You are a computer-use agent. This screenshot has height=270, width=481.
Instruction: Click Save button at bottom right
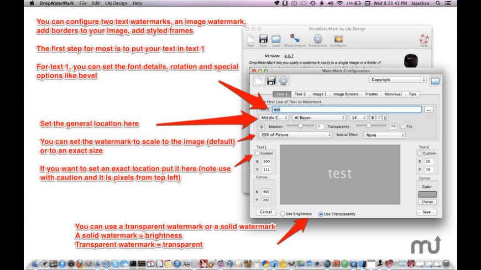[427, 212]
